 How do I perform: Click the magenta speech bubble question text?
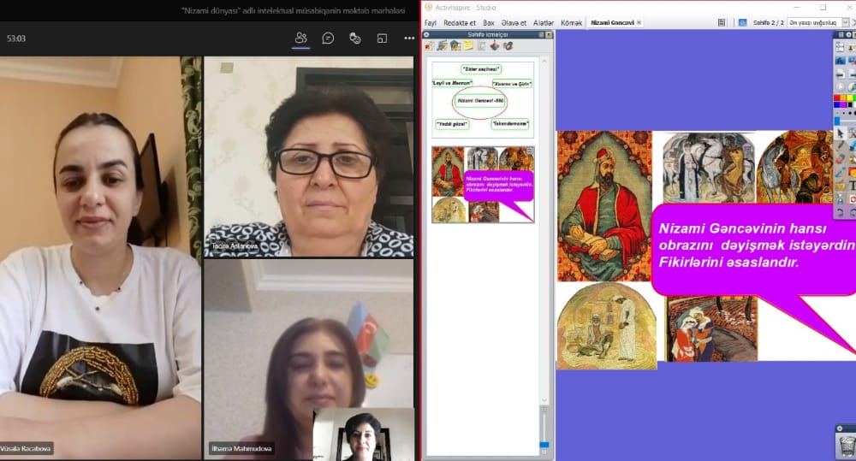(x=756, y=245)
